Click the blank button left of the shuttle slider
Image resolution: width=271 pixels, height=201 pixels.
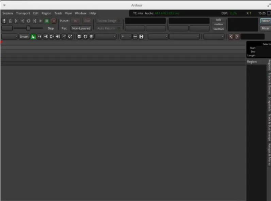coord(7,28)
